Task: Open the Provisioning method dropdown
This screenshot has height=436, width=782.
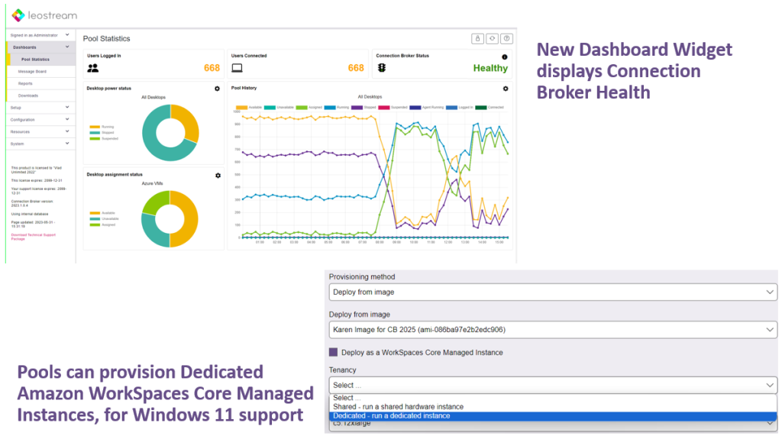Action: pyautogui.click(x=554, y=292)
